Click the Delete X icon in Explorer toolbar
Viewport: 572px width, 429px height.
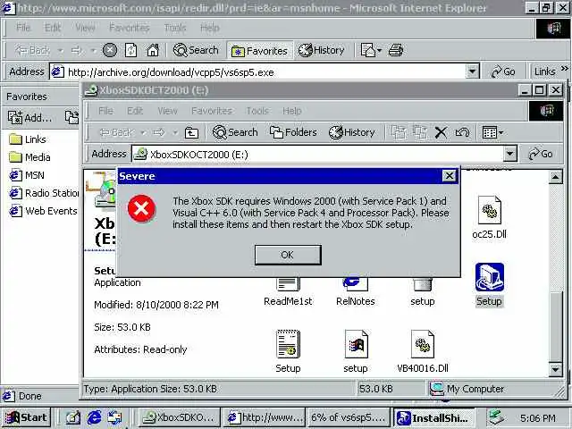[441, 132]
